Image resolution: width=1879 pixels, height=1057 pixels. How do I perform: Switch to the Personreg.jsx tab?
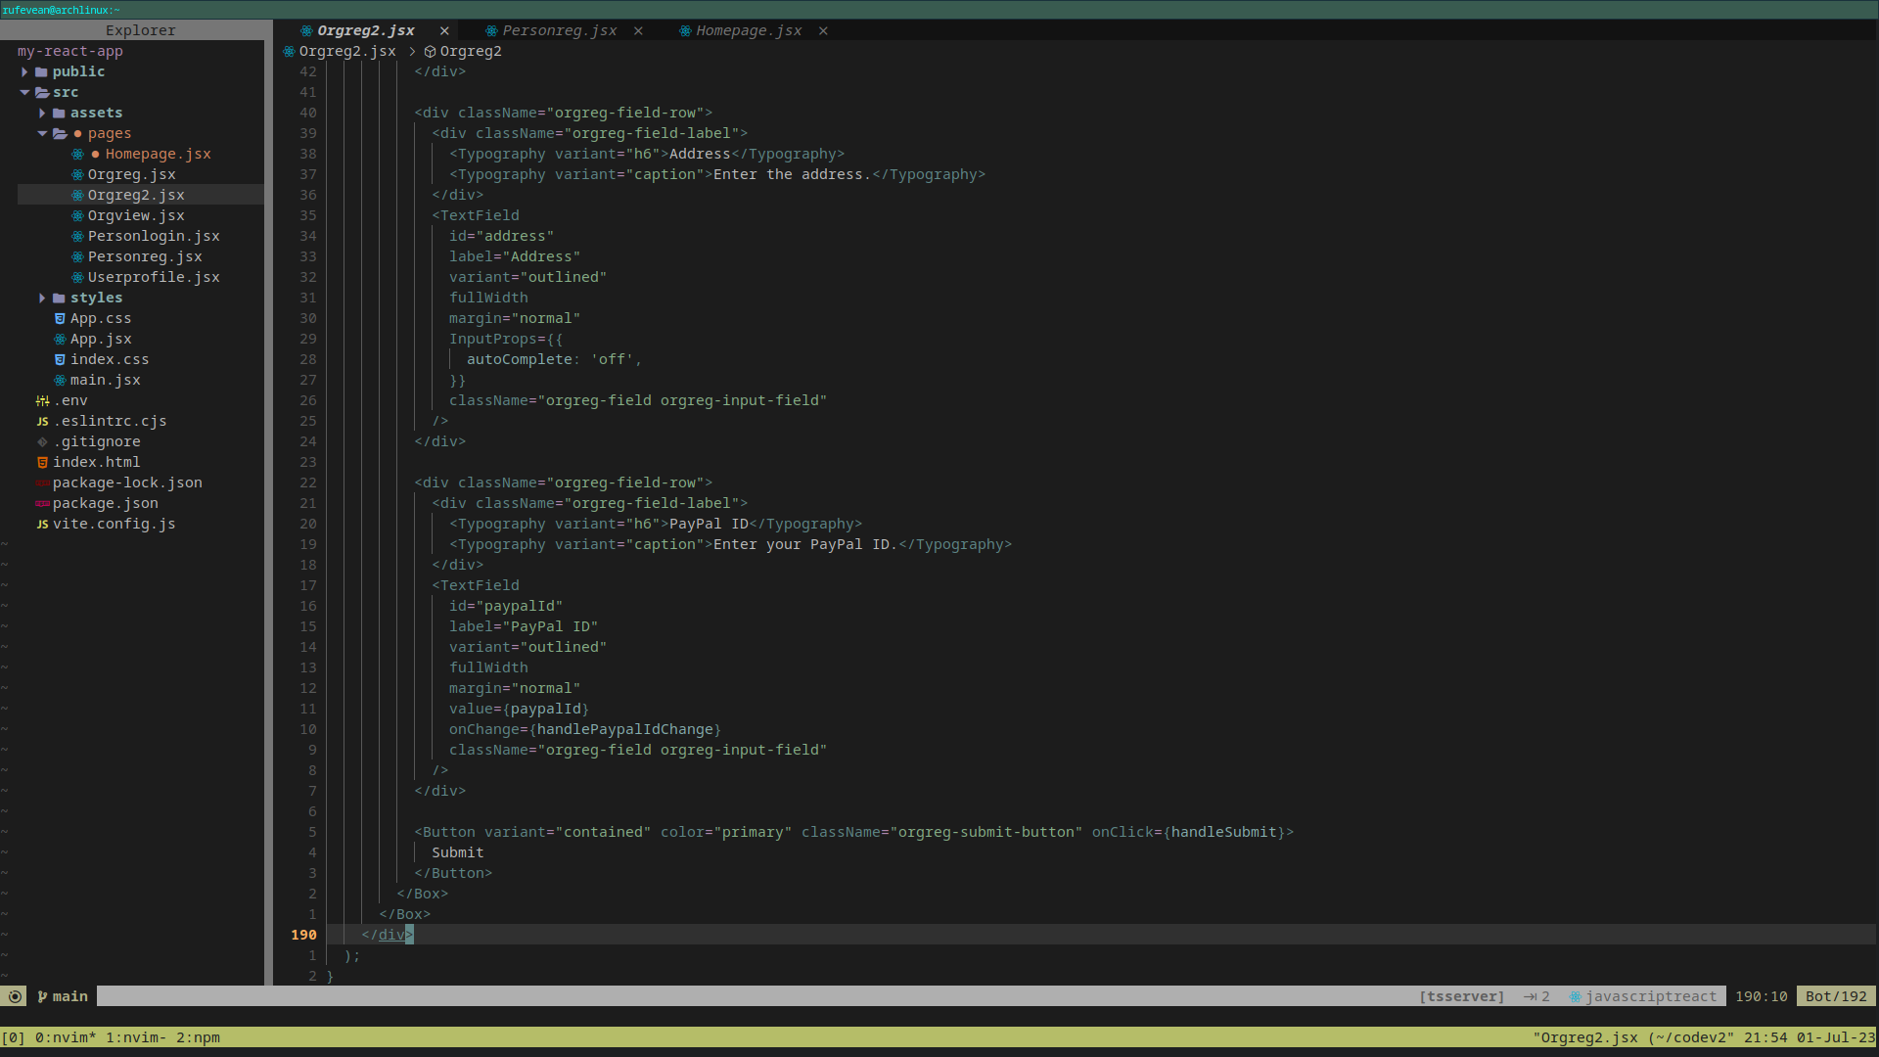coord(559,30)
